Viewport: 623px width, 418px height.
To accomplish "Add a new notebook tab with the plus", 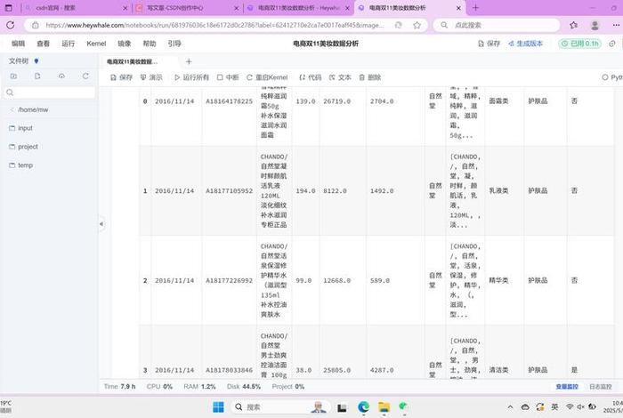I will [189, 61].
